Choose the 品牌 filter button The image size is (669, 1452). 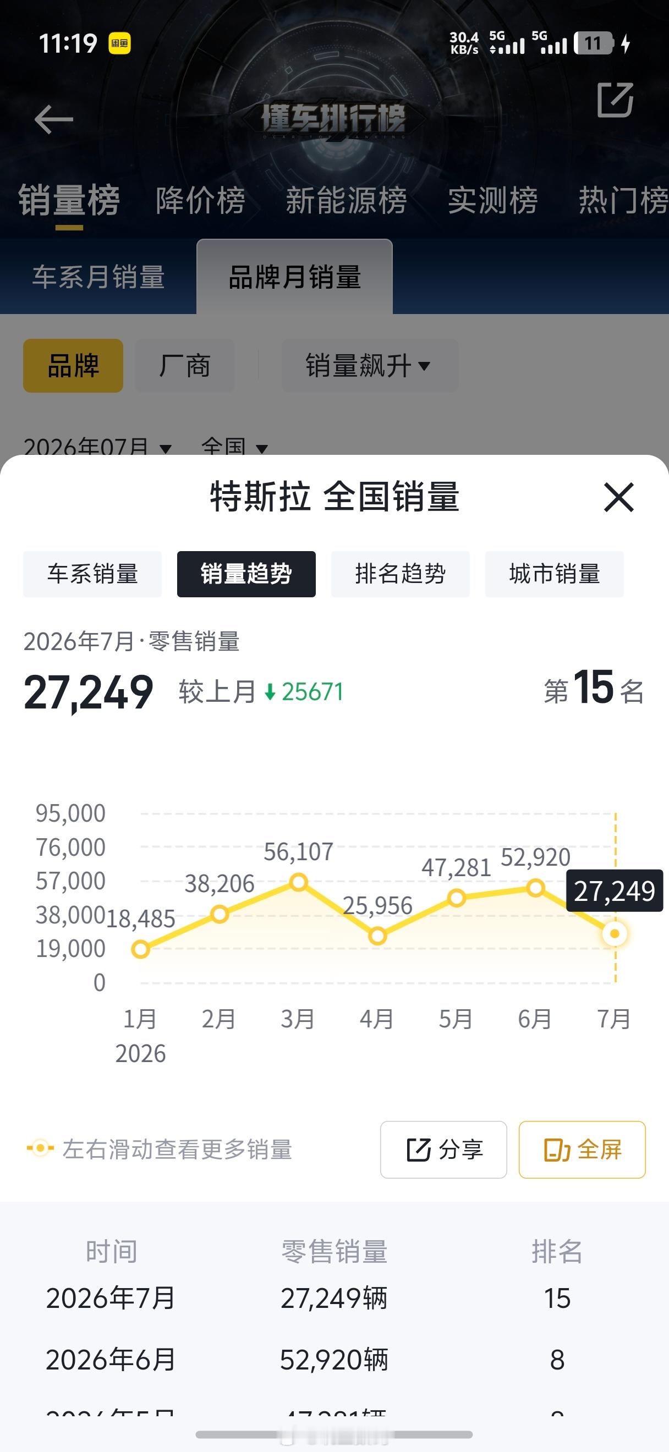click(73, 366)
